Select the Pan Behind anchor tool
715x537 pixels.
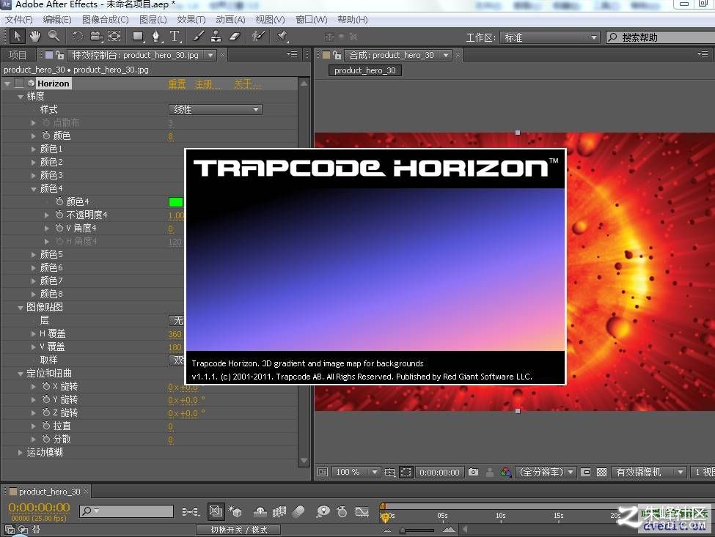[x=114, y=36]
